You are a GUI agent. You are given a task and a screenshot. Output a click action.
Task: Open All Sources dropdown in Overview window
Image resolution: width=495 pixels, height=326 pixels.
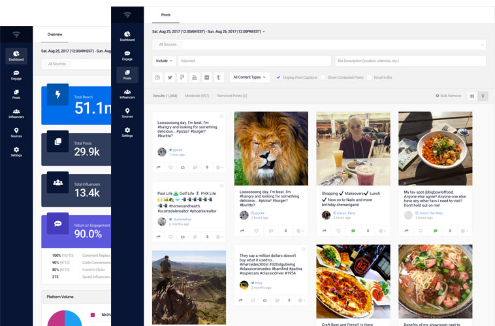click(76, 64)
